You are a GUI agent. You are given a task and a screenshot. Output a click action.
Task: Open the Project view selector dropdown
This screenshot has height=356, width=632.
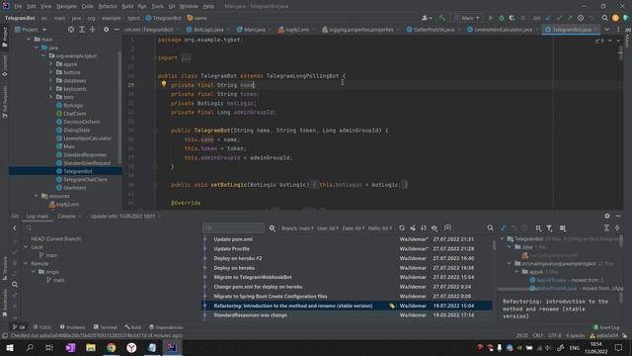(x=31, y=30)
